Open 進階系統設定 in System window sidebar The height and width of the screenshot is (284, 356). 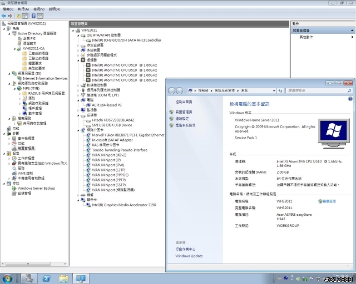click(185, 125)
